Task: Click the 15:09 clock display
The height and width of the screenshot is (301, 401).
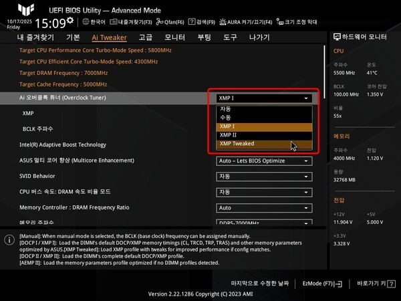Action: pyautogui.click(x=50, y=23)
